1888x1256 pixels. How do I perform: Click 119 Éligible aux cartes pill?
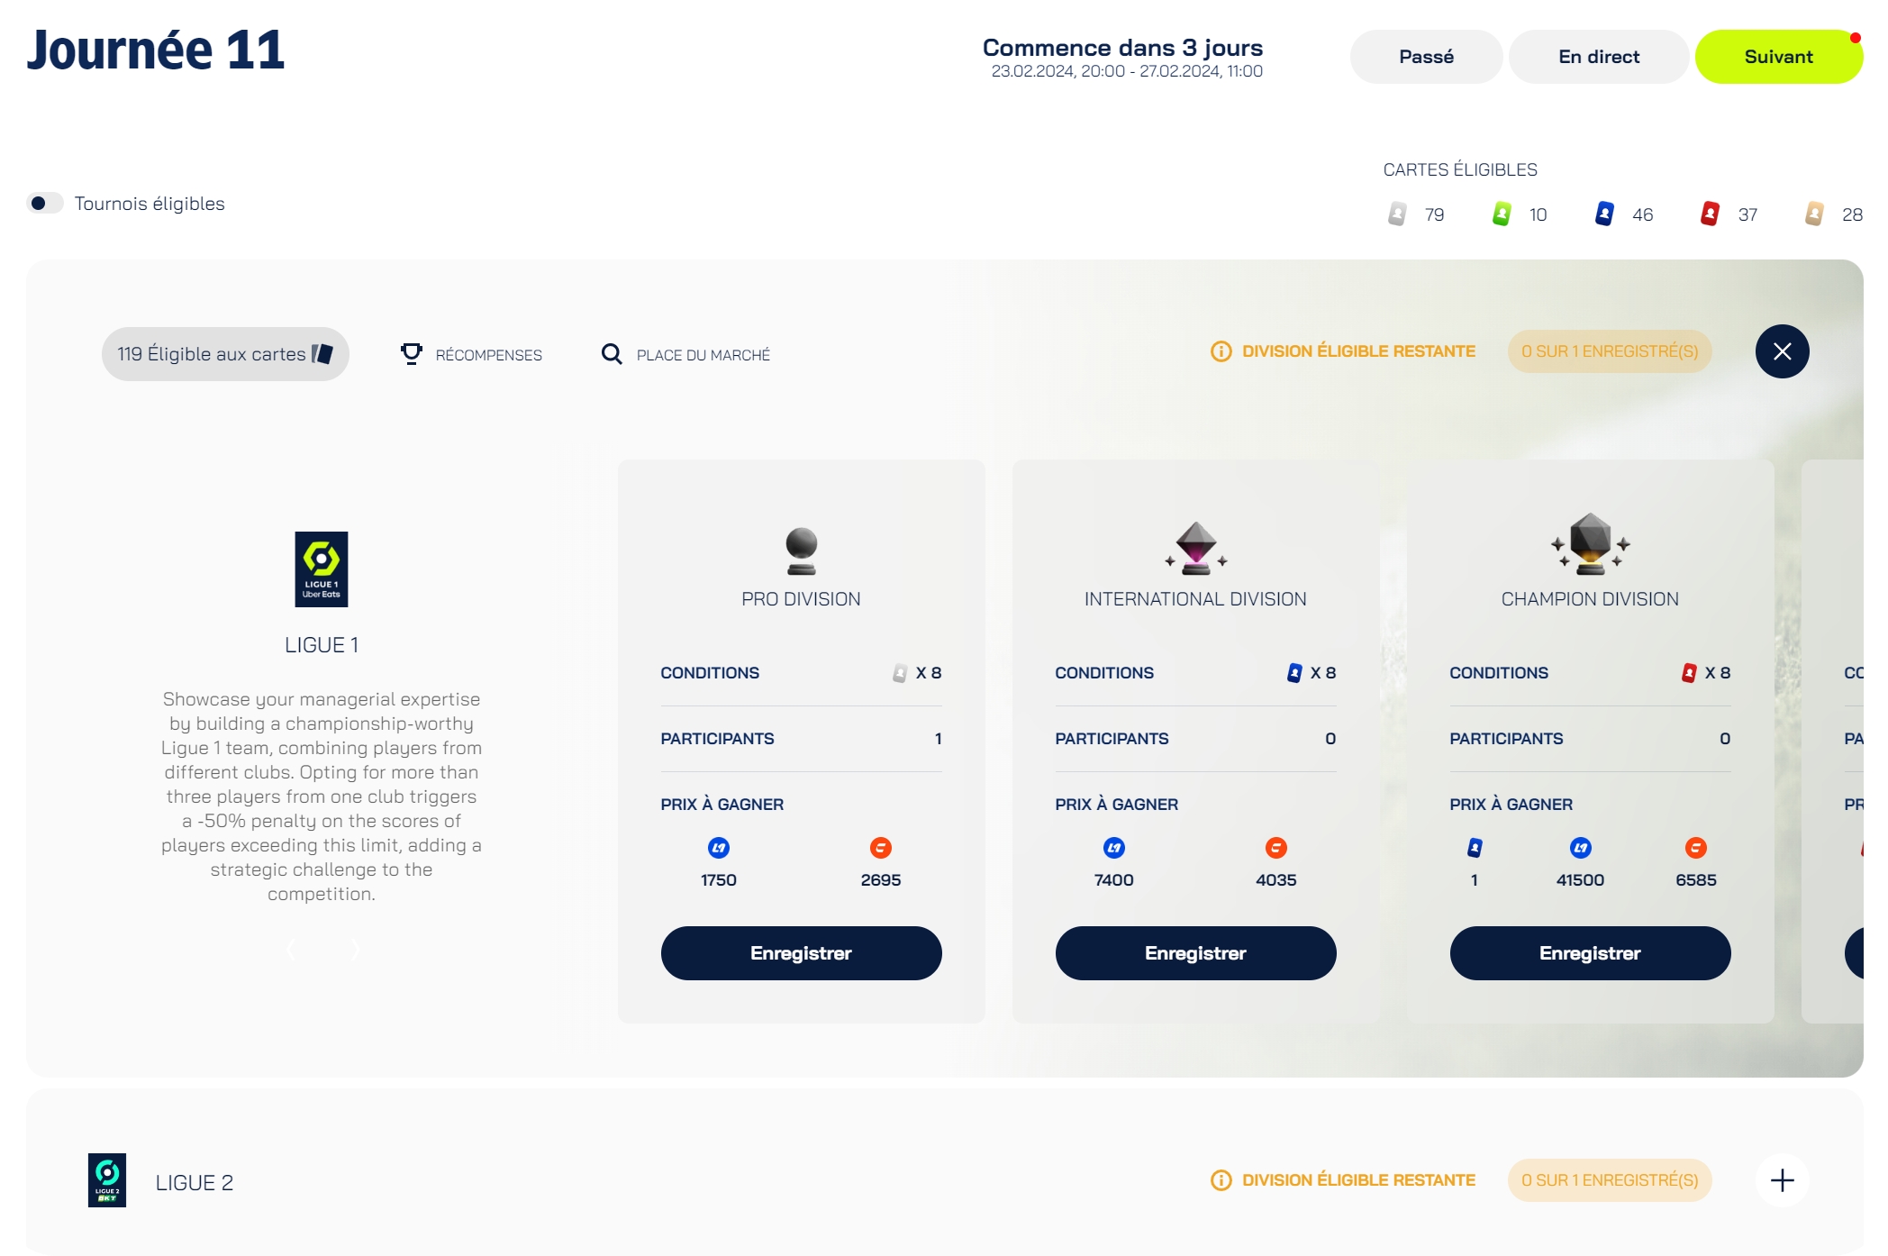(225, 354)
